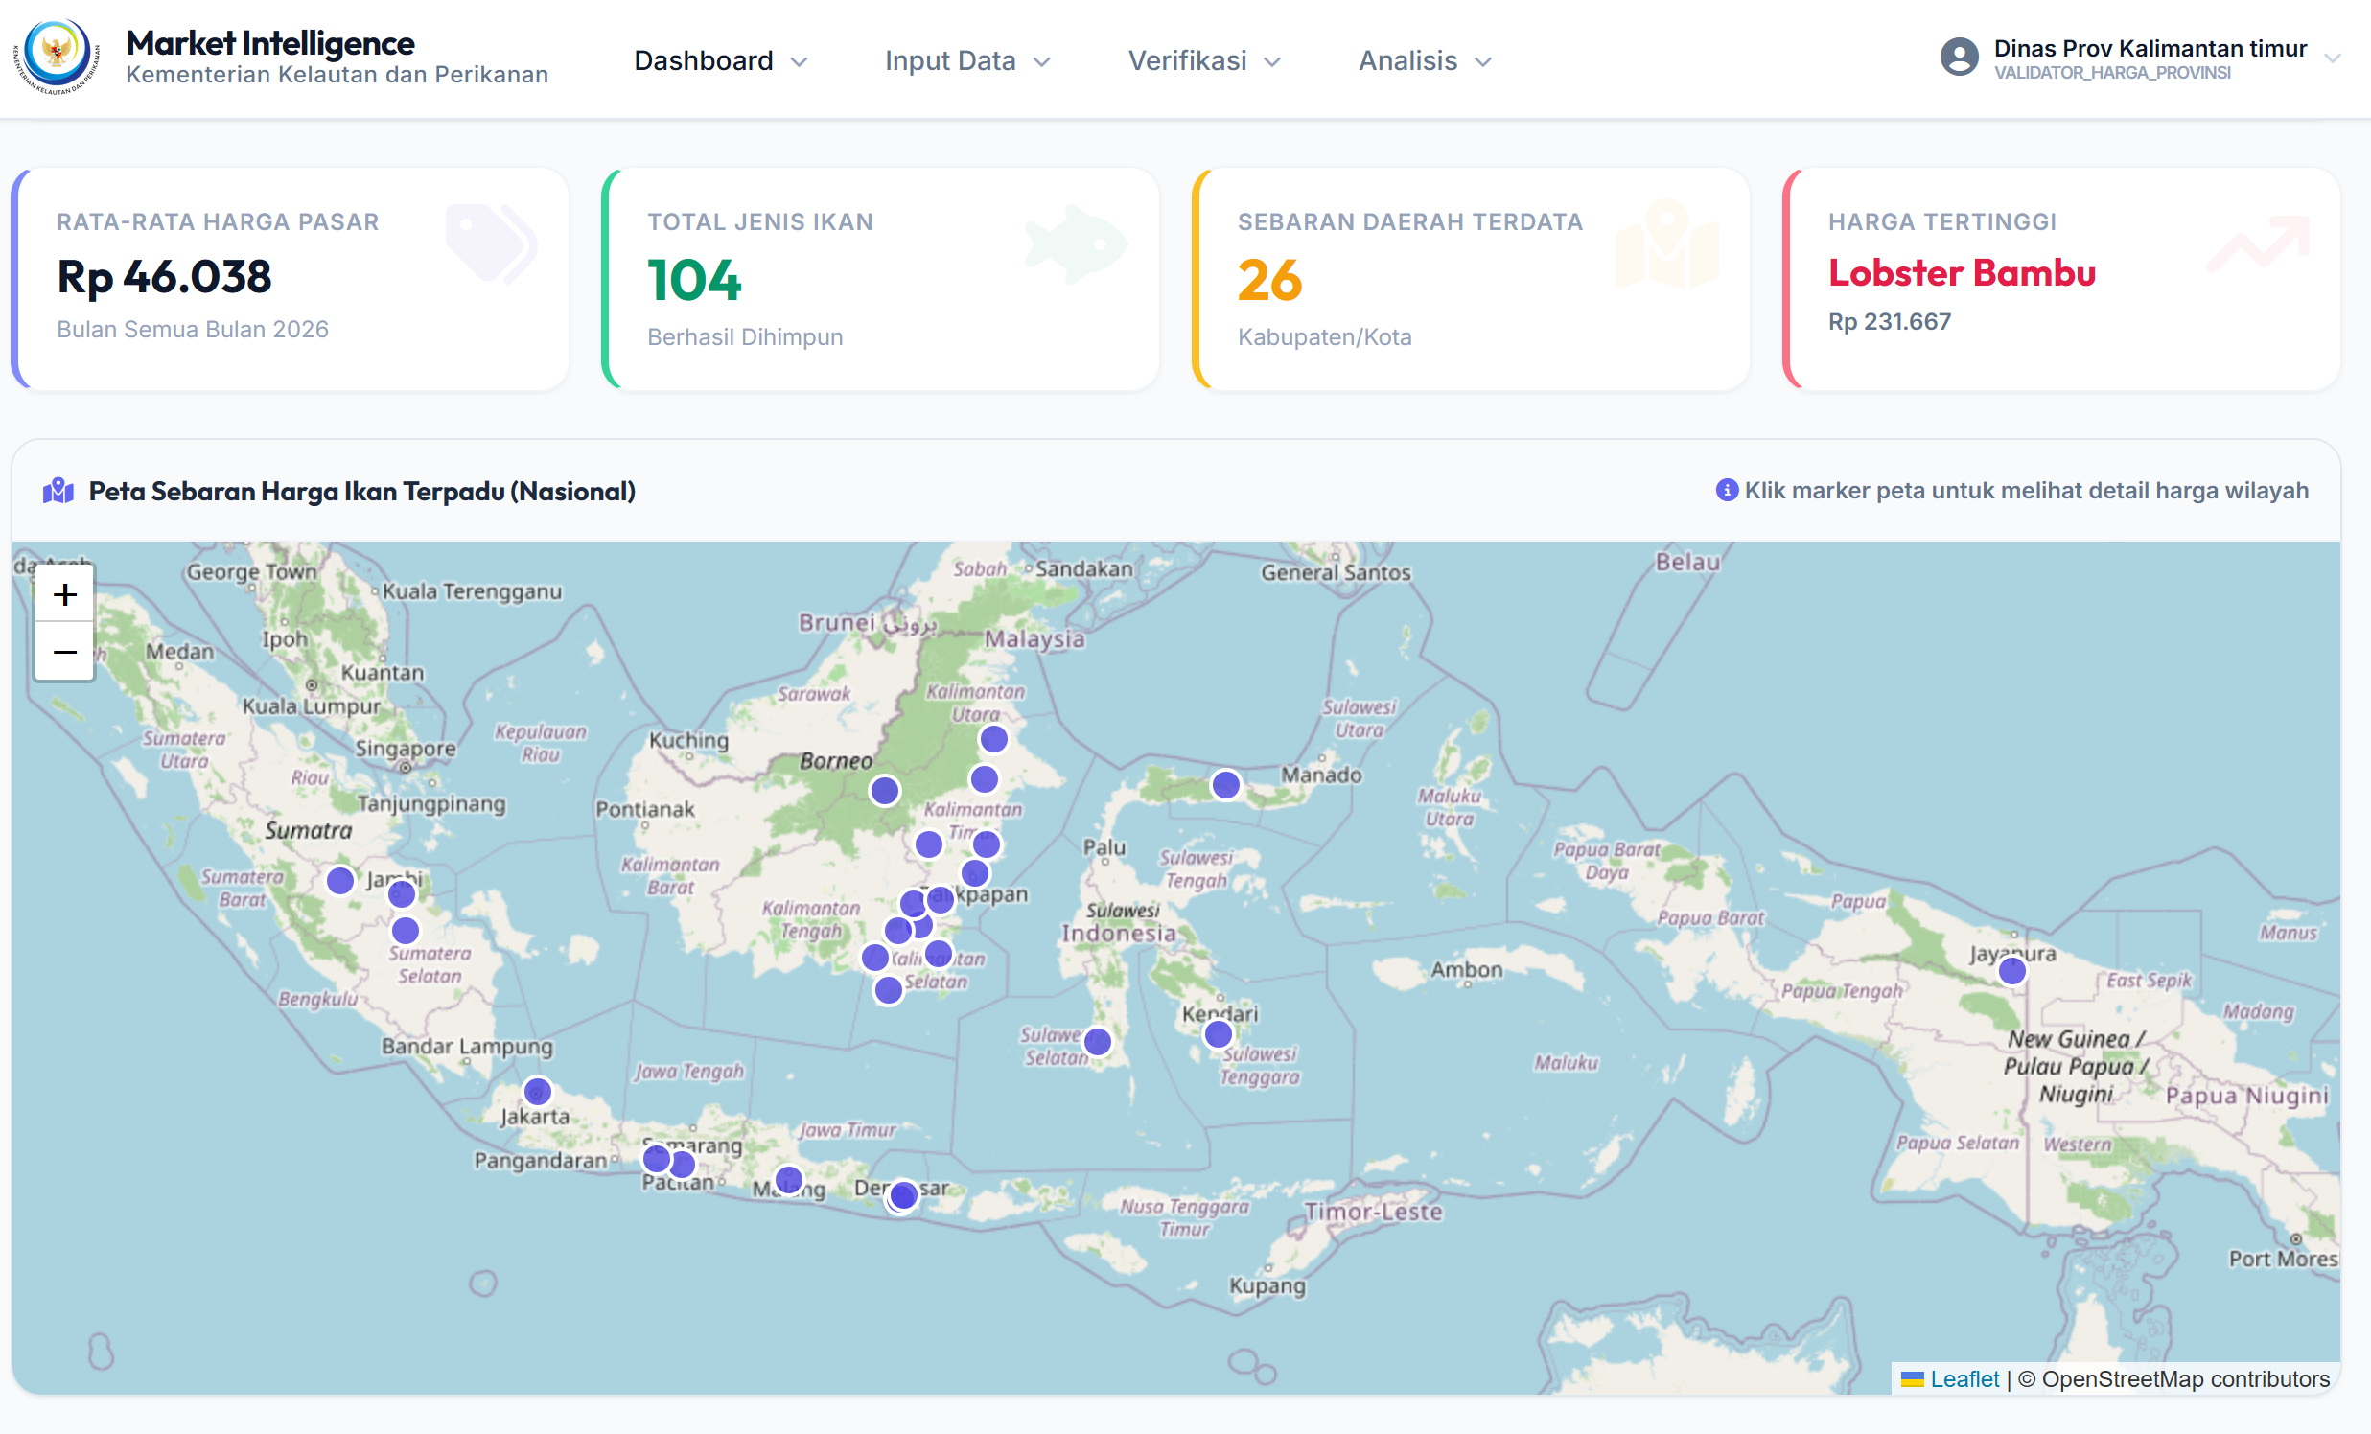Click the fish icon in Total Jenis Ikan card
This screenshot has width=2371, height=1434.
pos(1076,243)
